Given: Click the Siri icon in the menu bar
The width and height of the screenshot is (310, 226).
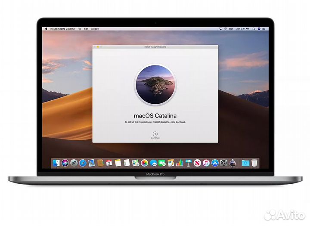Looking at the screenshot, I should pyautogui.click(x=259, y=29).
